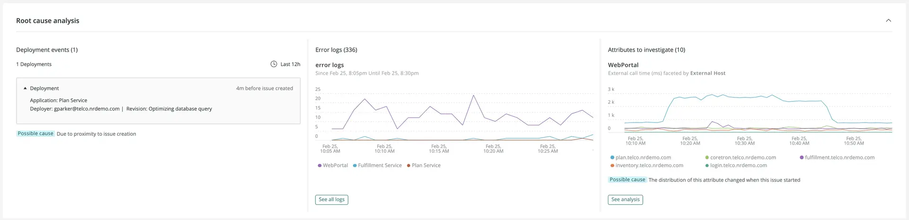Click the See analysis button

click(625, 200)
